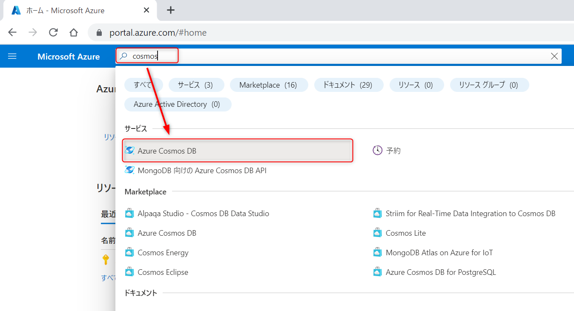Filter results by ドキュメント (29)
Image resolution: width=574 pixels, height=311 pixels.
tap(348, 85)
